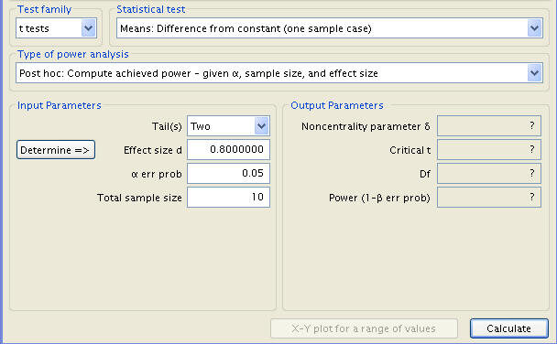Viewport: 557px width, 344px height.
Task: Click the Power (1-β err prob) label
Action: (x=379, y=198)
